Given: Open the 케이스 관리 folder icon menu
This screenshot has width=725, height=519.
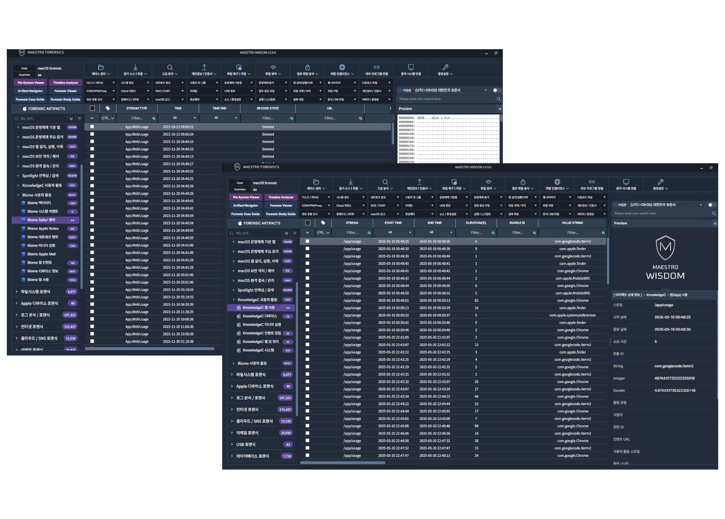Looking at the screenshot, I should [x=316, y=182].
